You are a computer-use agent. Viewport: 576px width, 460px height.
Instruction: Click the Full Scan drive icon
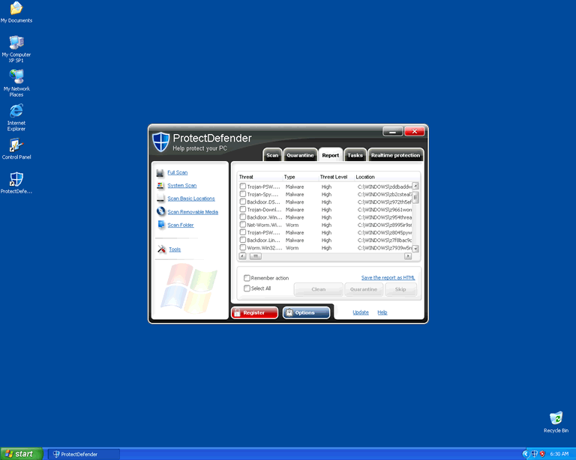coord(160,172)
